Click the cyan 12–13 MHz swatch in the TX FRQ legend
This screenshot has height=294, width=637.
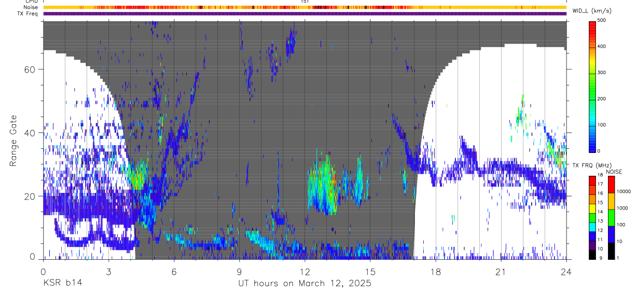[593, 227]
